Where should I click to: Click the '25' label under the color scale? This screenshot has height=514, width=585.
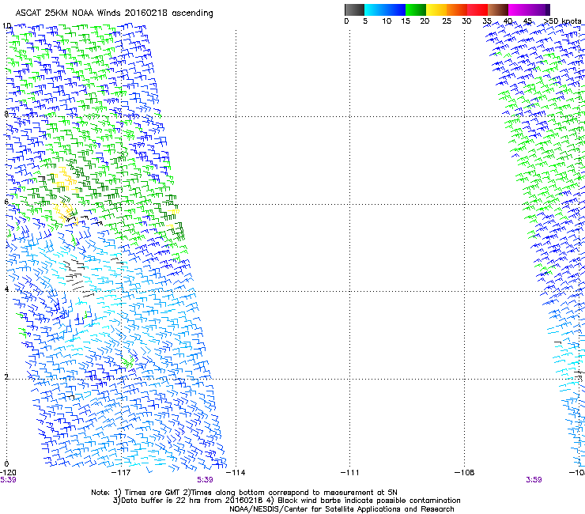tap(447, 21)
